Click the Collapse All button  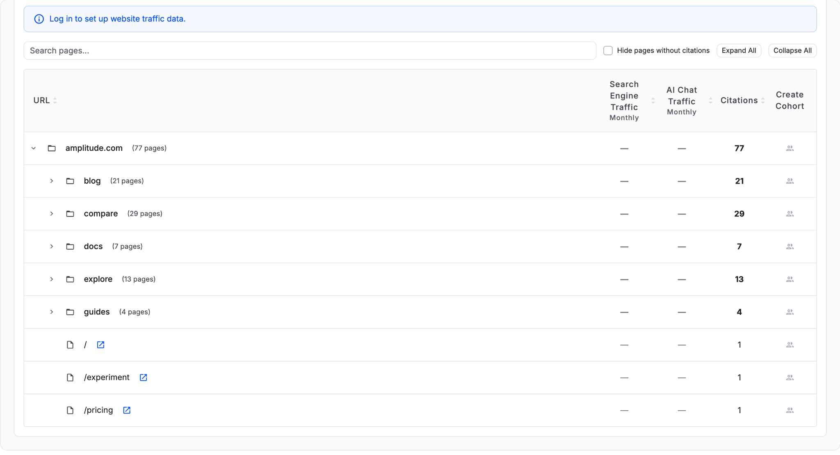pyautogui.click(x=792, y=50)
